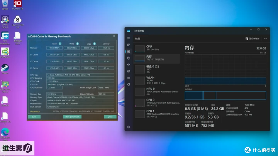Viewport: 278px width, 156px height.
Task: Click the Memory Write result cell
Action: 72,48
